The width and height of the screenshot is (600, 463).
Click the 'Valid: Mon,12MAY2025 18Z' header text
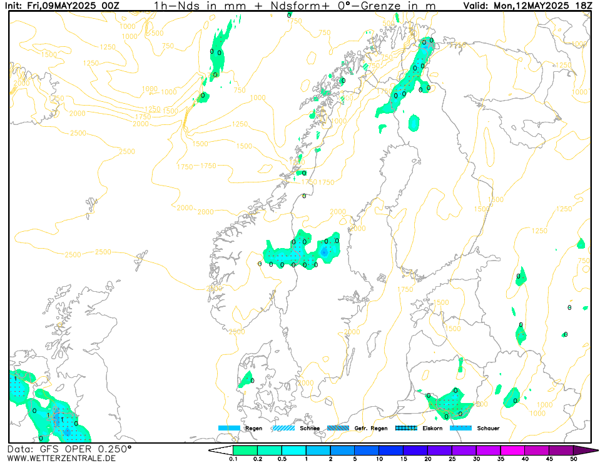(x=527, y=6)
